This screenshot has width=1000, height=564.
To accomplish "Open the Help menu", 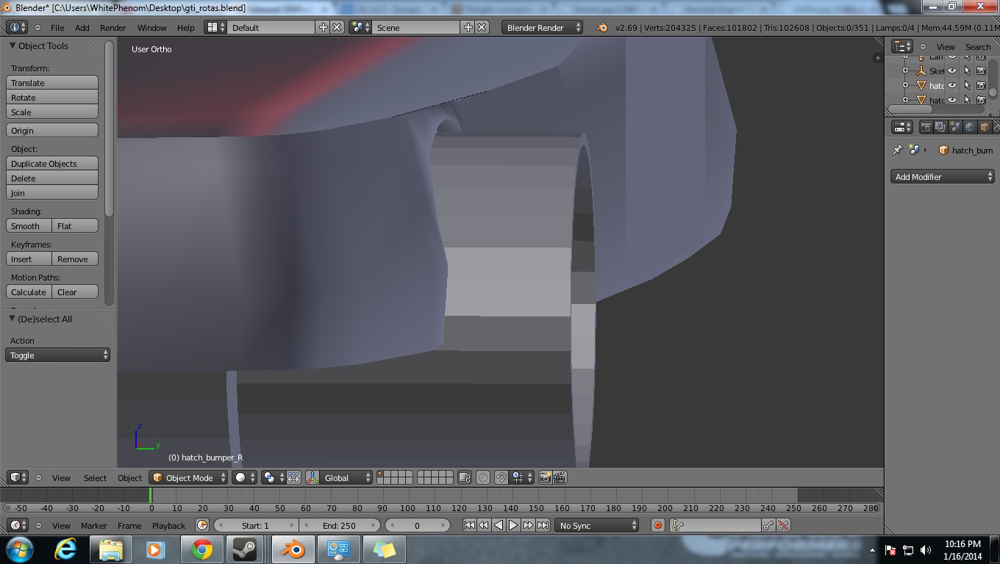I will pos(185,27).
